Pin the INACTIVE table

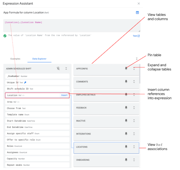(126, 121)
